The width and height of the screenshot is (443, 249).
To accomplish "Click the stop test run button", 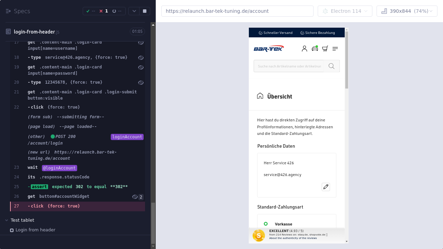I will pyautogui.click(x=145, y=11).
